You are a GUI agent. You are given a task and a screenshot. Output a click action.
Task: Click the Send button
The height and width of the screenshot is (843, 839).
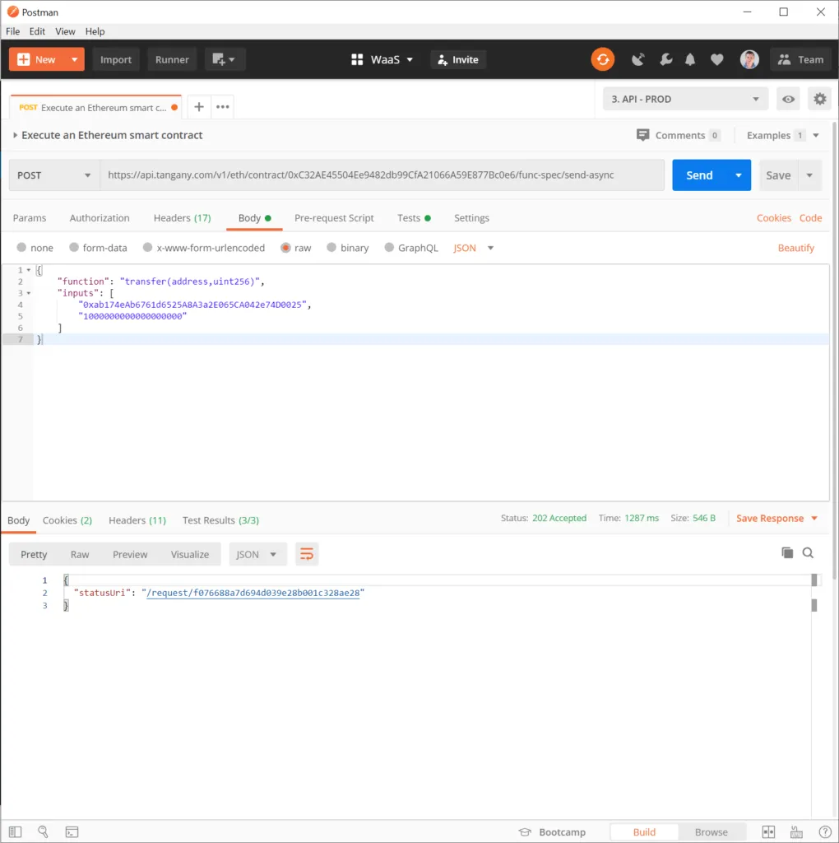699,175
